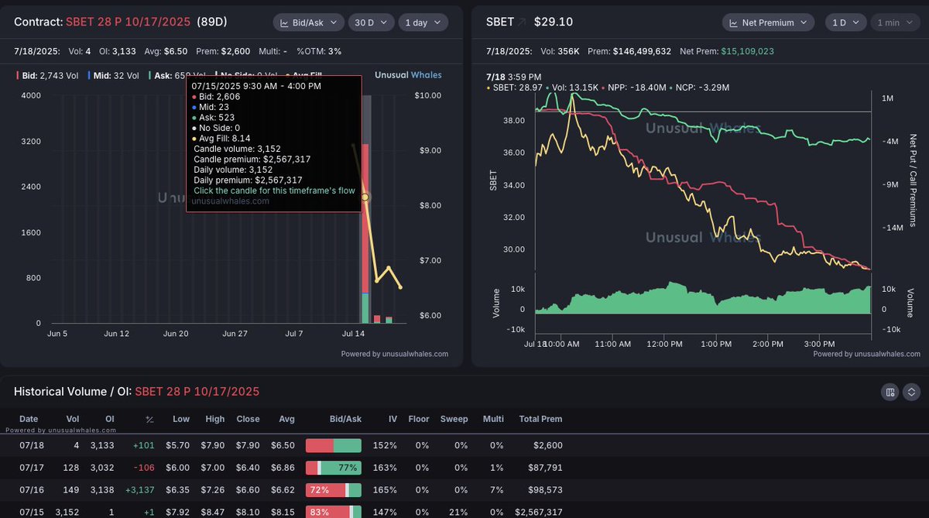Sort table by Bid/Ask column

point(345,419)
